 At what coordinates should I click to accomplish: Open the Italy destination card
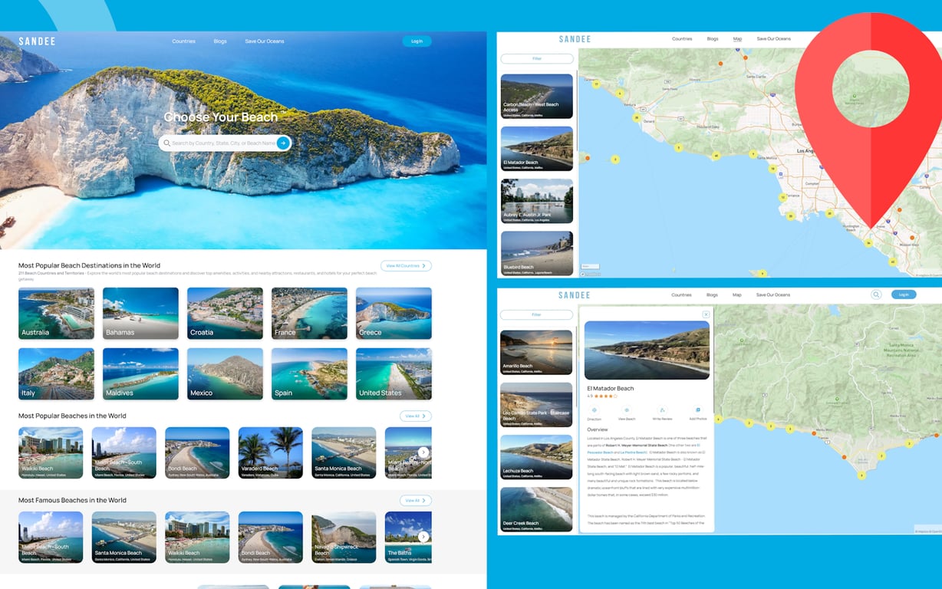point(56,374)
